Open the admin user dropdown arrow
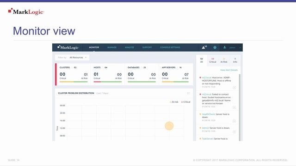 240,47
